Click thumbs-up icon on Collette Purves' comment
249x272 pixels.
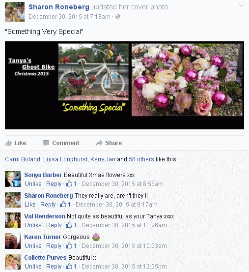pos(69,266)
